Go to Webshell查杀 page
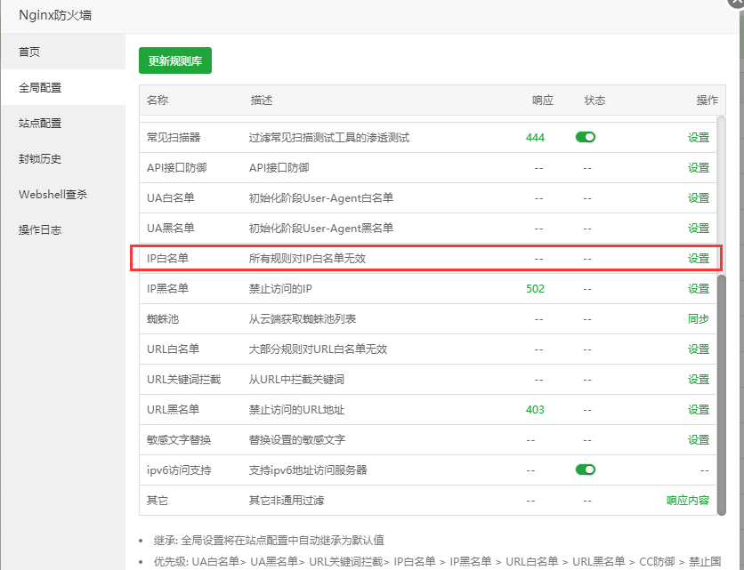This screenshot has width=744, height=570. [x=53, y=194]
